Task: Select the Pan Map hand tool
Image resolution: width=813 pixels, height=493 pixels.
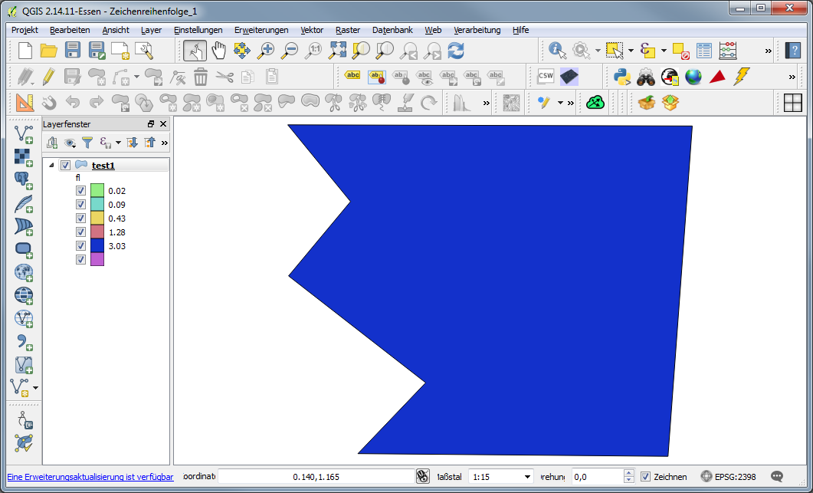Action: tap(219, 51)
